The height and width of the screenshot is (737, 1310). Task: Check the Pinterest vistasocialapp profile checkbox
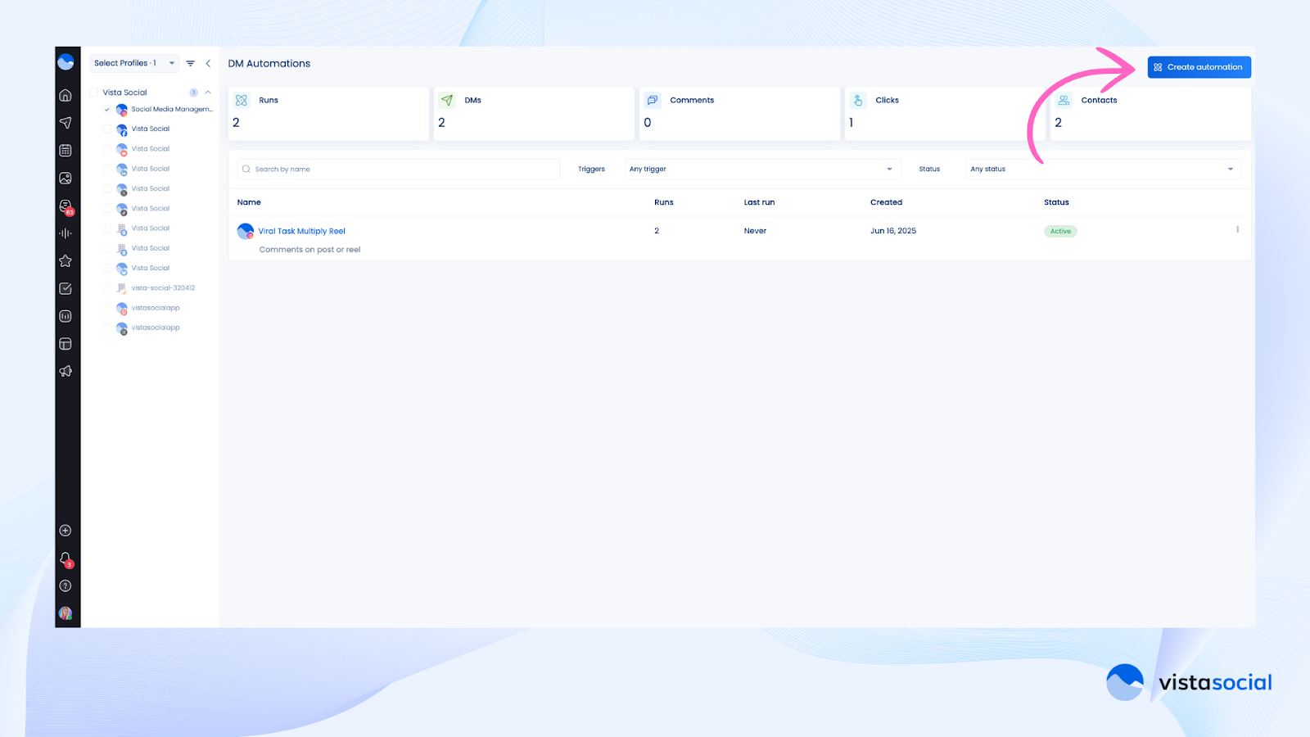click(107, 308)
